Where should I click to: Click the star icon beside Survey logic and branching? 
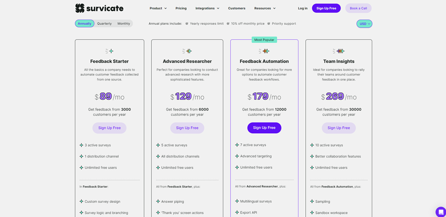82,213
